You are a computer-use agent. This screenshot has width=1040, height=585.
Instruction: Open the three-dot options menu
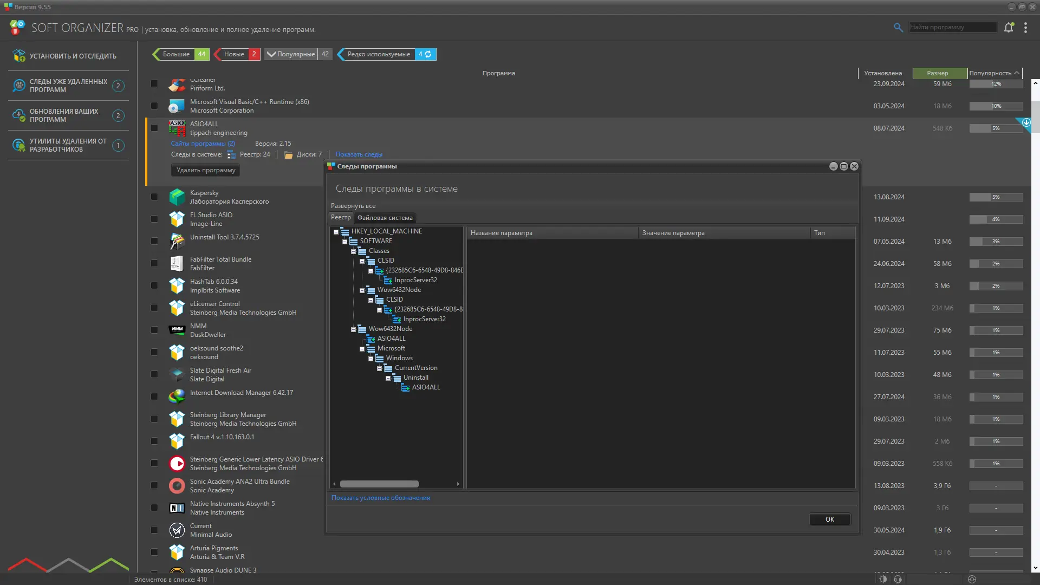tap(1025, 28)
